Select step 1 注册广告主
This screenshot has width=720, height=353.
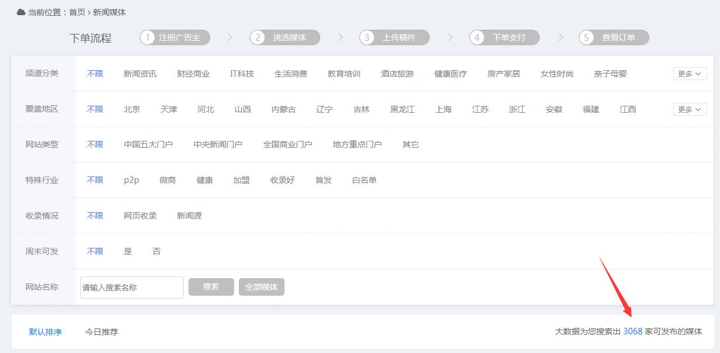pyautogui.click(x=175, y=37)
